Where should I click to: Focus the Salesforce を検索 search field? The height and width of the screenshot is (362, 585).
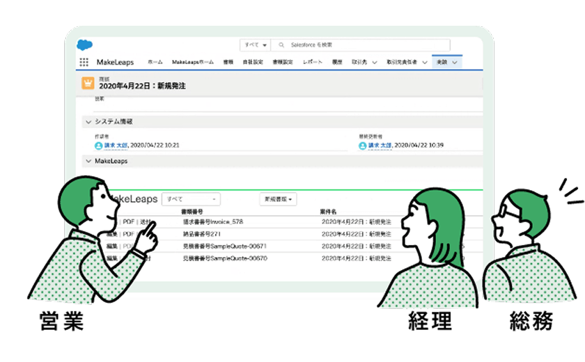tap(361, 45)
